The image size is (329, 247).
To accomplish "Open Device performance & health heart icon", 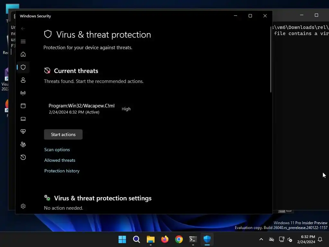I will pyautogui.click(x=23, y=132).
